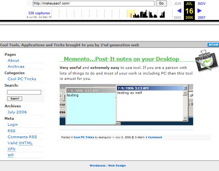Screen dimensions: 219x171
Task: Click the 2007 year link
Action: tap(202, 18)
